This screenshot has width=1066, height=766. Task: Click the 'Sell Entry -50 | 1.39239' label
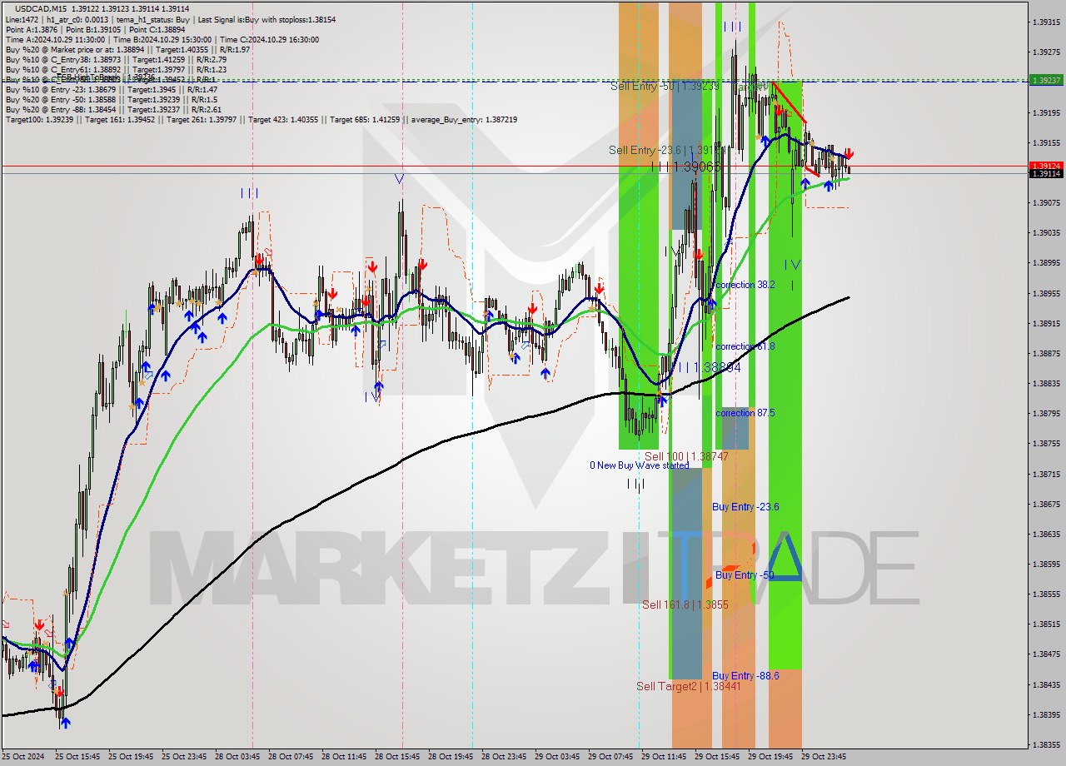click(x=664, y=86)
